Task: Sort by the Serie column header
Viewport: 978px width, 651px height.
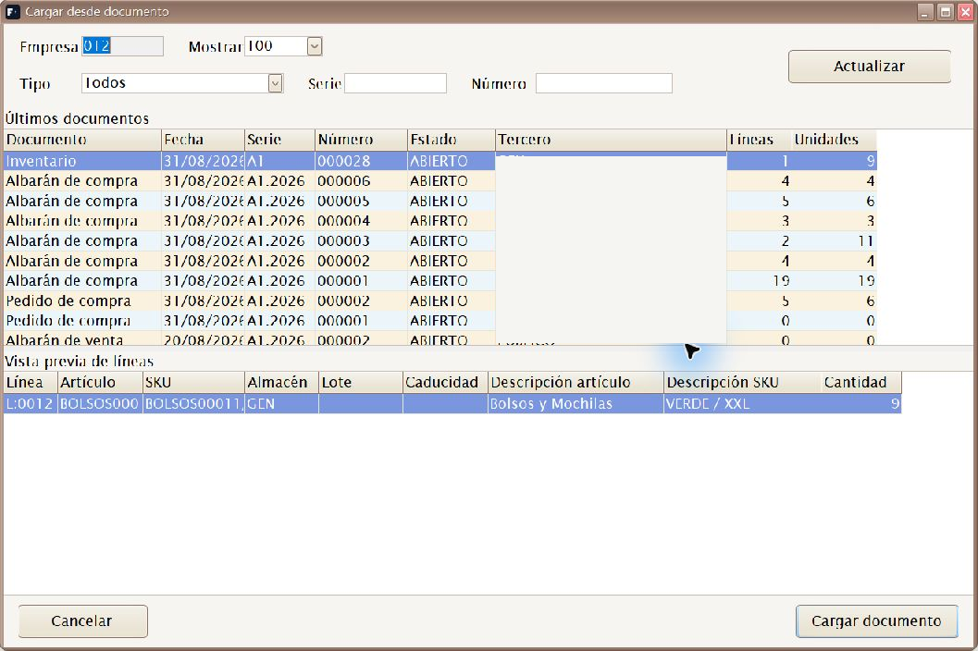Action: pos(279,140)
